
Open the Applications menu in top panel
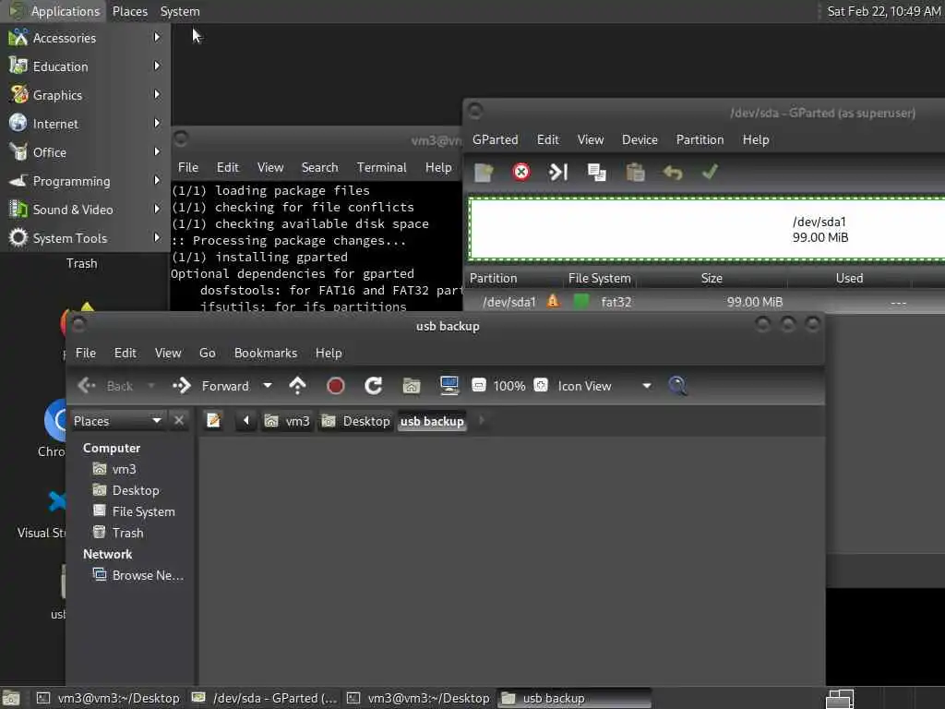coord(54,11)
